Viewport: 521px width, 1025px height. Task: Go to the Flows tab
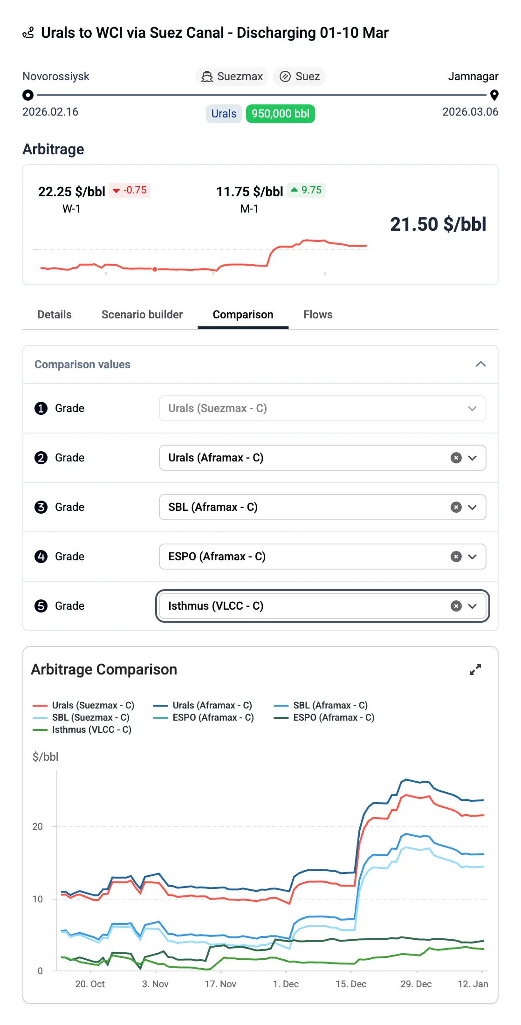pyautogui.click(x=318, y=315)
